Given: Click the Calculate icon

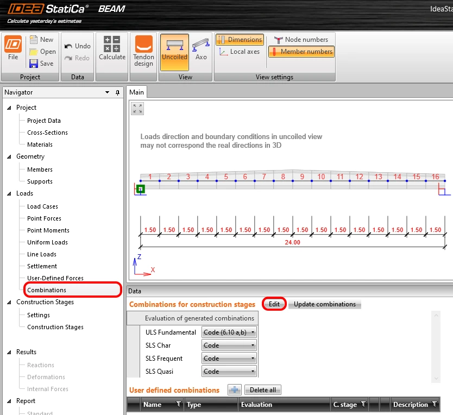Looking at the screenshot, I should 112,44.
